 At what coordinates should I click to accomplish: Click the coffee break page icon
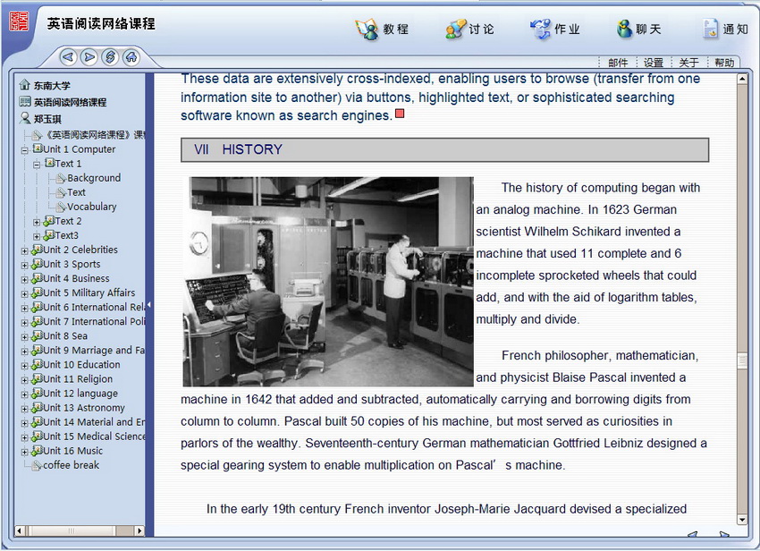point(37,465)
